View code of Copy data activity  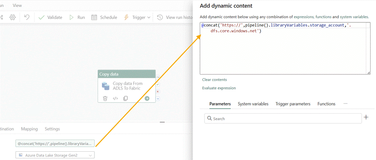(115, 98)
